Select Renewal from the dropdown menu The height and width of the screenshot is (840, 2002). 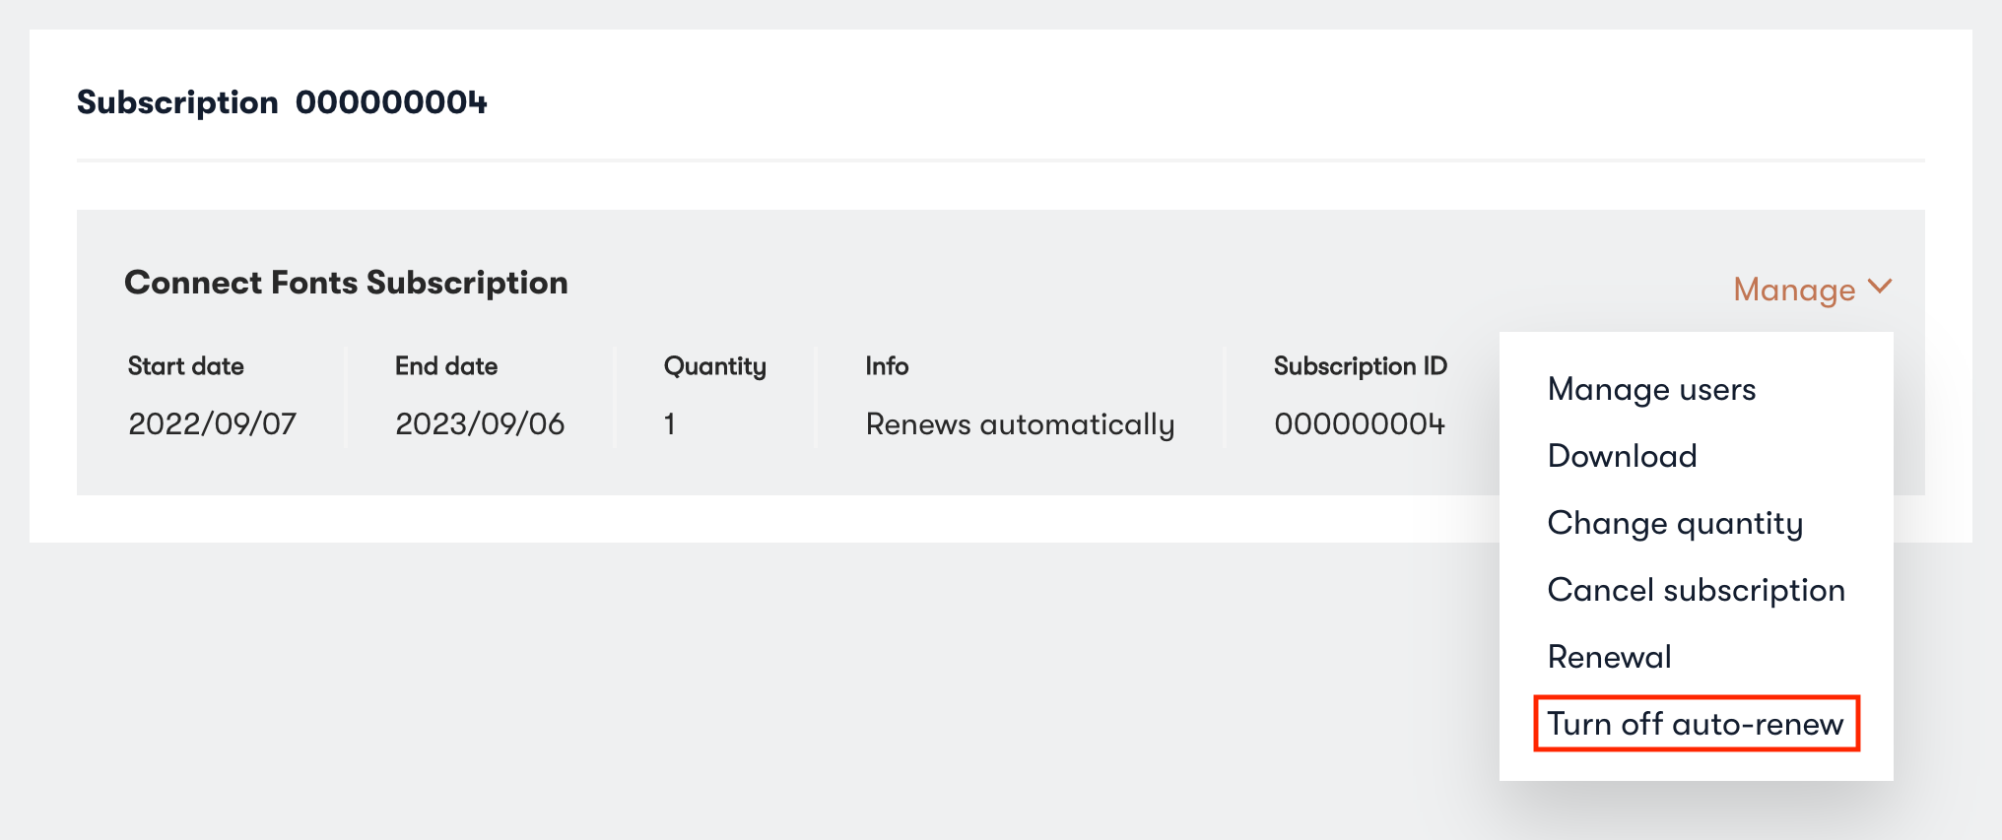click(x=1609, y=657)
